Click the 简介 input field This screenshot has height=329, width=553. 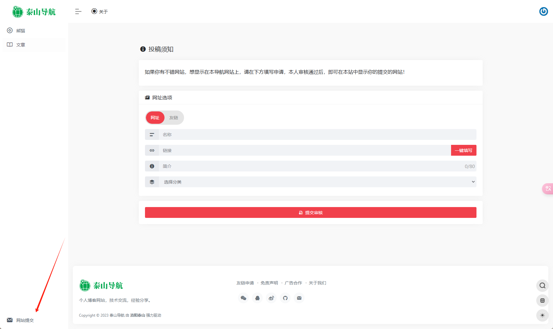(x=318, y=166)
